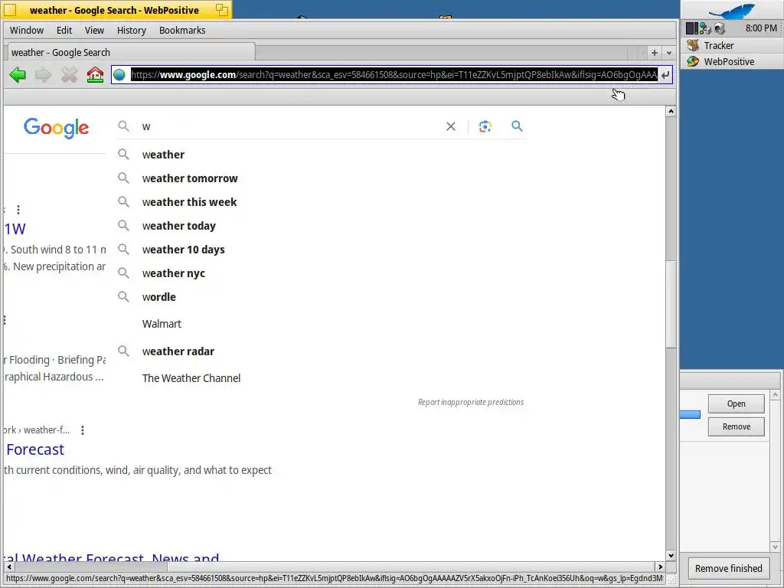Image resolution: width=784 pixels, height=588 pixels.
Task: Click the Google logo
Action: click(x=56, y=128)
